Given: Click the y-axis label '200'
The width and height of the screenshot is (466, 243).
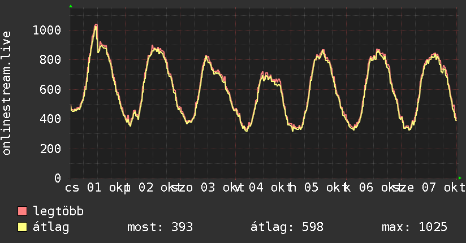Looking at the screenshot, I should click(50, 149).
